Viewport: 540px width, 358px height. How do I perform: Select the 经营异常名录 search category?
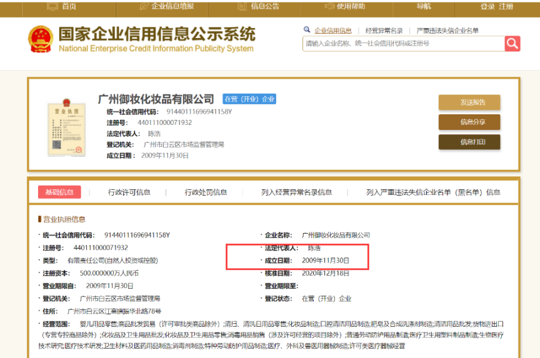coord(384,31)
